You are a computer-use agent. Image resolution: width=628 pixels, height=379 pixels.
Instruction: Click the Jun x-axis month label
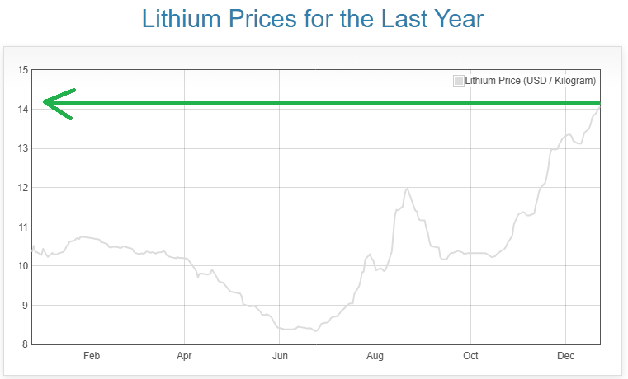(x=280, y=356)
